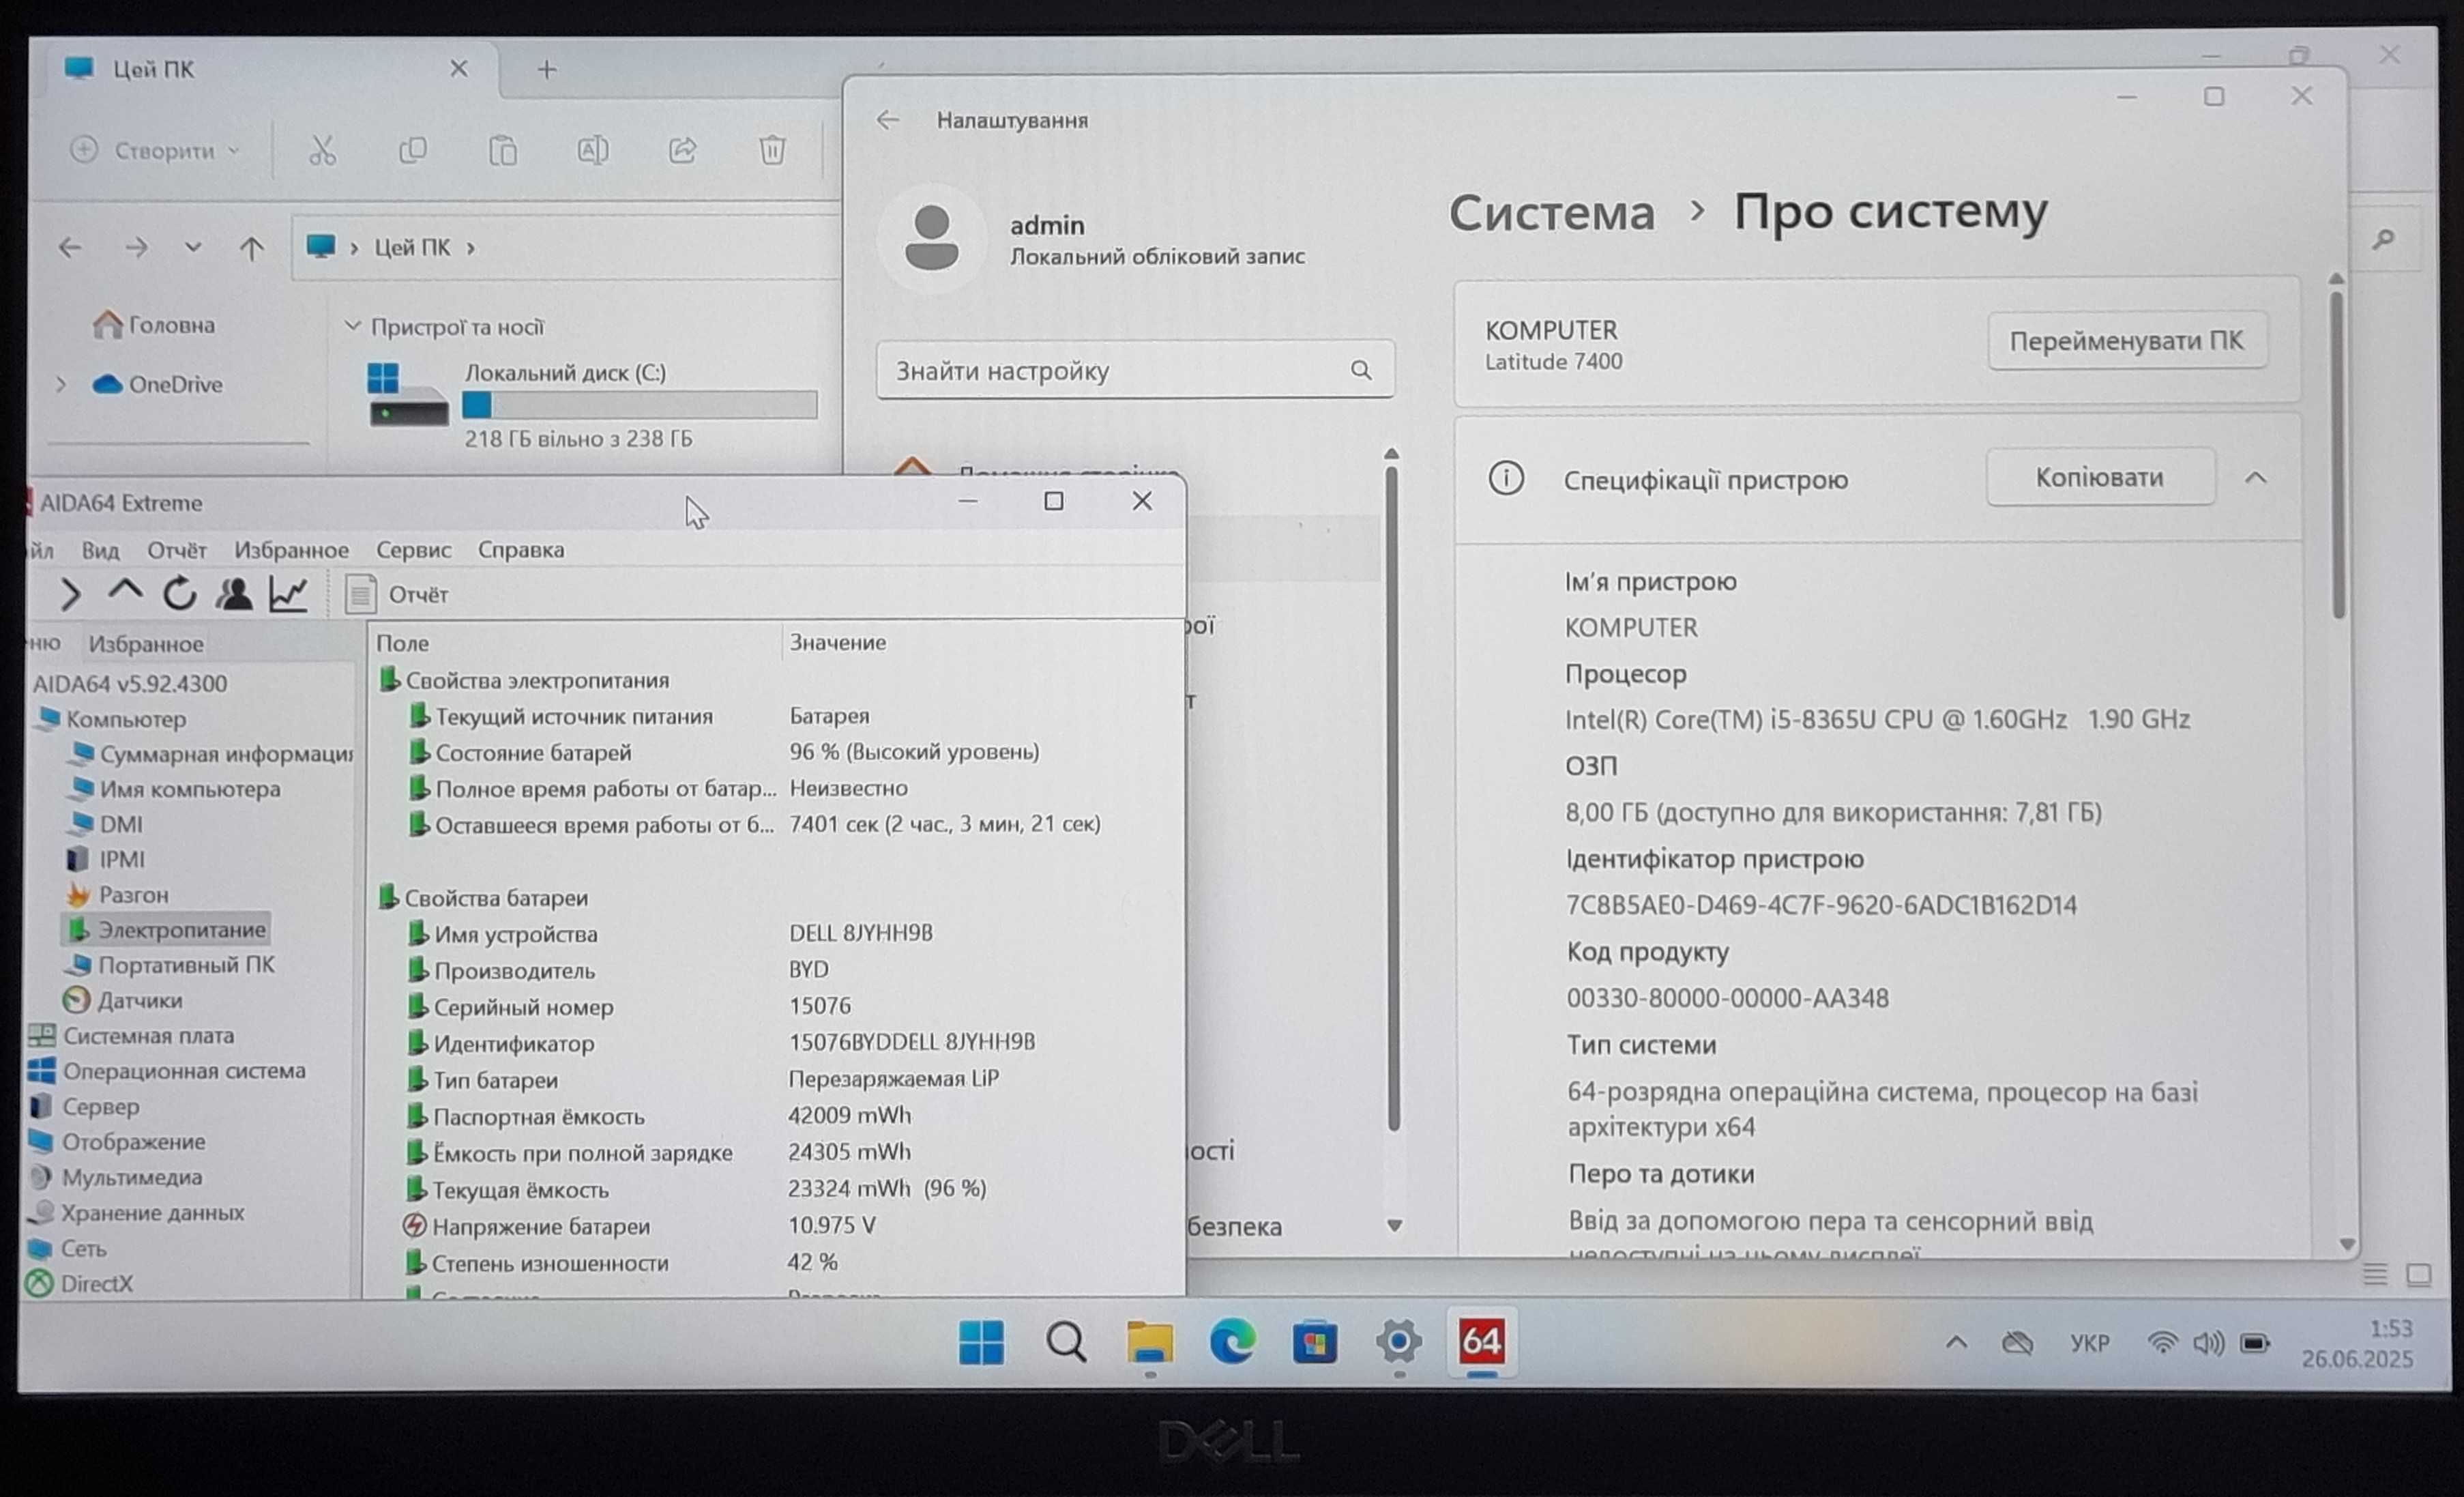Go back in File Explorer navigation
This screenshot has width=2464, height=1497.
[69, 246]
